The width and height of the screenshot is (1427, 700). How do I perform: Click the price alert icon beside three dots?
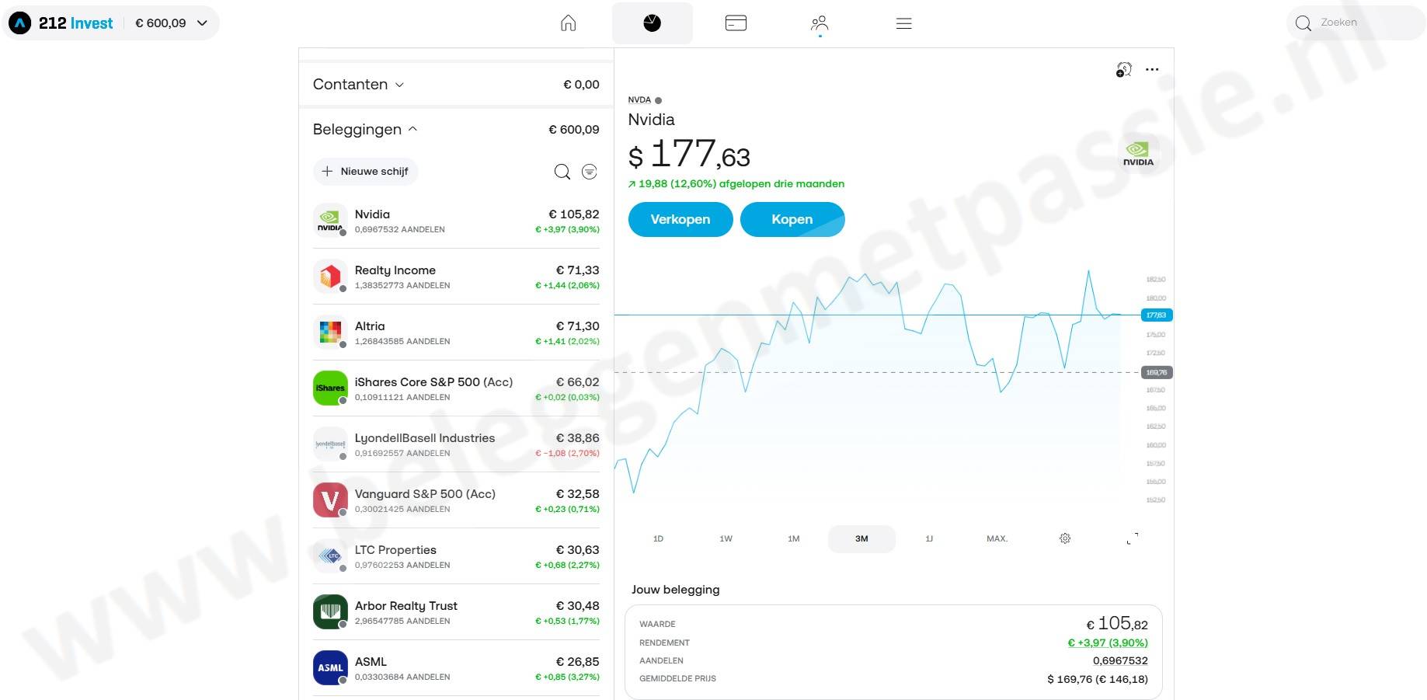pyautogui.click(x=1123, y=70)
